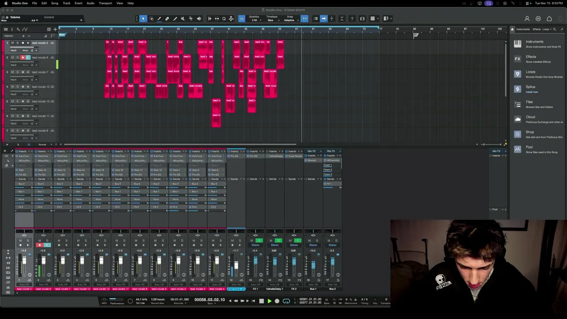Click Install now link under Splice

(532, 92)
